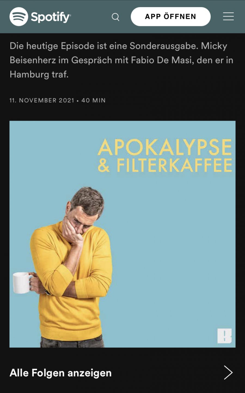Click the 40 MIN duration label
The height and width of the screenshot is (393, 245).
coord(93,100)
